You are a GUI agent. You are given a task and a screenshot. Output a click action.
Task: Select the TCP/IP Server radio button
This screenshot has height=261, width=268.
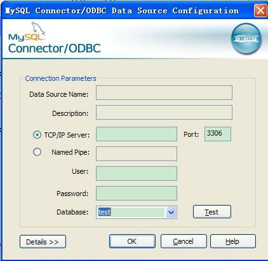click(37, 135)
